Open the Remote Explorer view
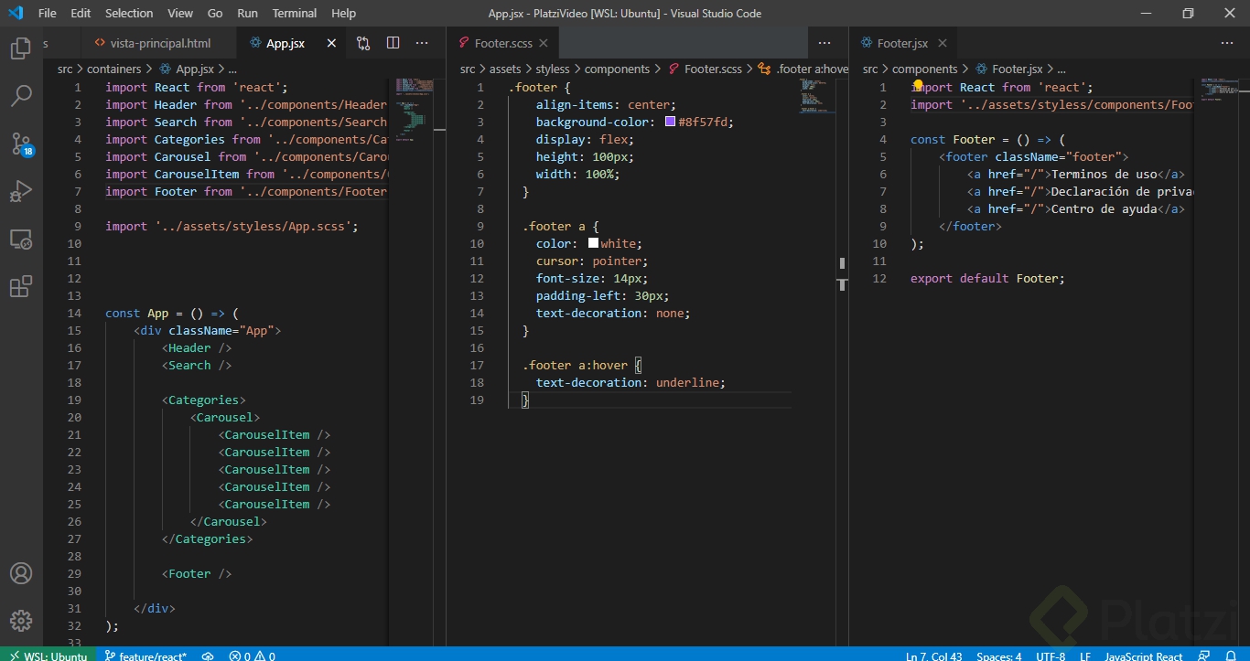This screenshot has height=661, width=1250. tap(21, 240)
